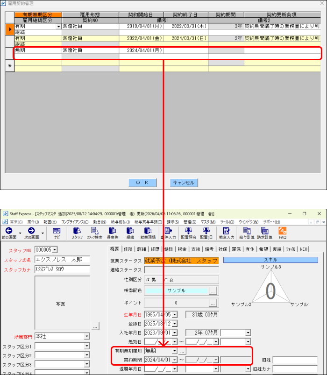
Task: Click OK in 雇用契約管理 dialog
Action: click(142, 183)
